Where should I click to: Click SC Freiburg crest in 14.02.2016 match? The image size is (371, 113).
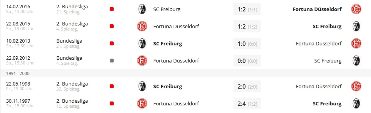coord(142,9)
